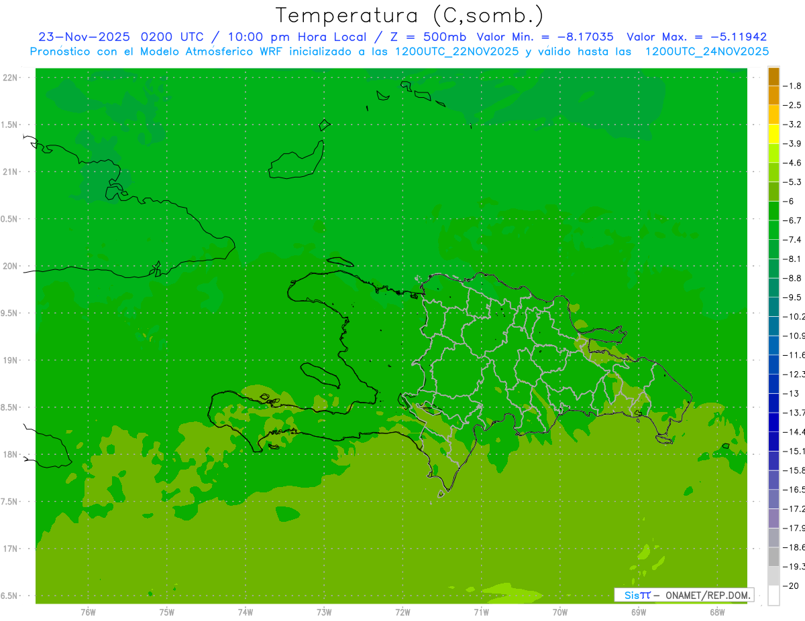Click the "-14.4" colorbar value
805x621 pixels.
(794, 431)
